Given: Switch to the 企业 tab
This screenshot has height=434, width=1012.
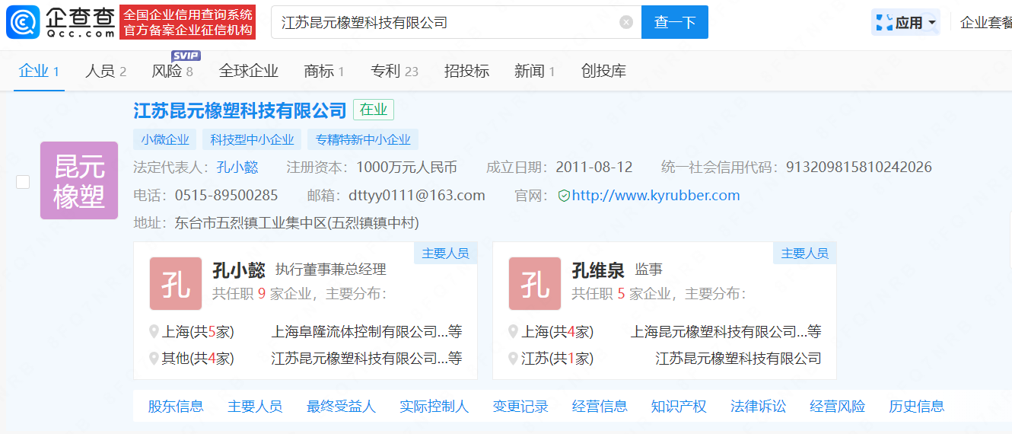Looking at the screenshot, I should point(39,71).
